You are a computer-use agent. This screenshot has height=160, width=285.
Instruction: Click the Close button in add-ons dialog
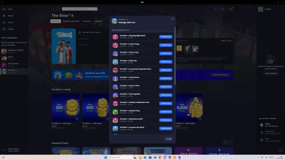click(x=169, y=139)
